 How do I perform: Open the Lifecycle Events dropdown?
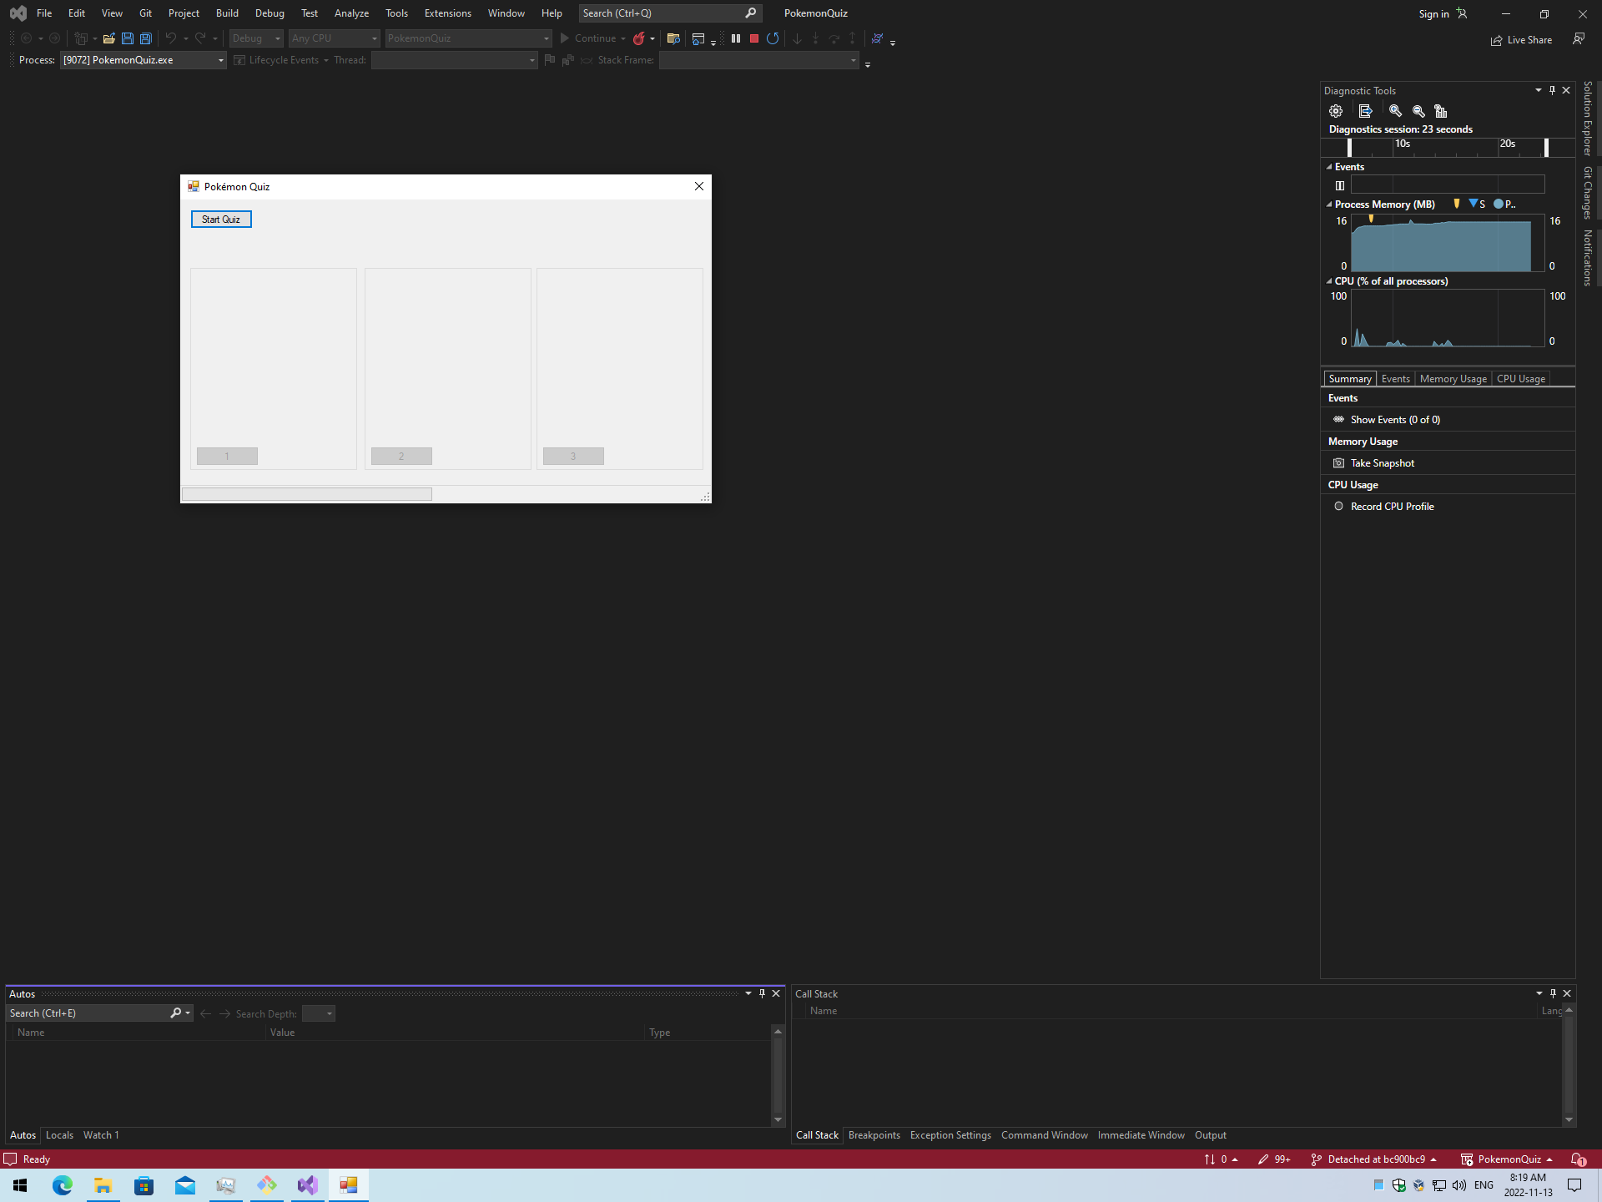282,60
